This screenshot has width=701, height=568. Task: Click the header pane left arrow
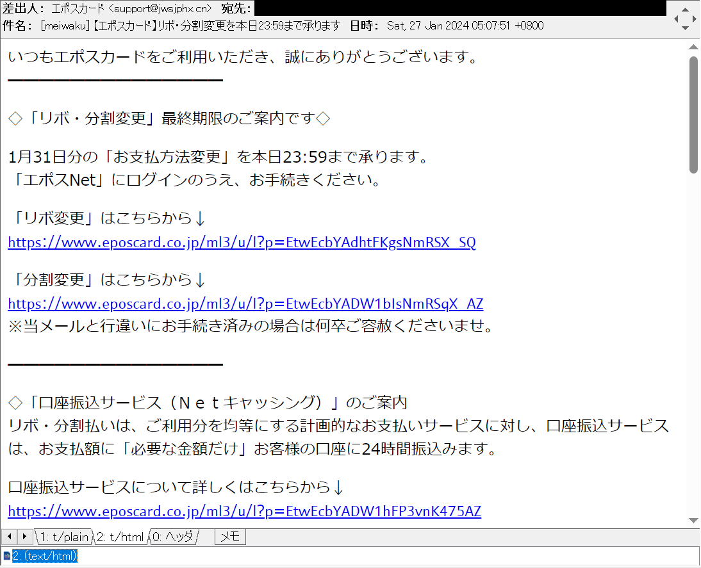[x=677, y=19]
